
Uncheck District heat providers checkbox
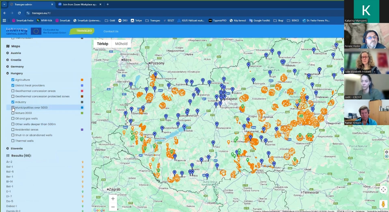point(13,85)
